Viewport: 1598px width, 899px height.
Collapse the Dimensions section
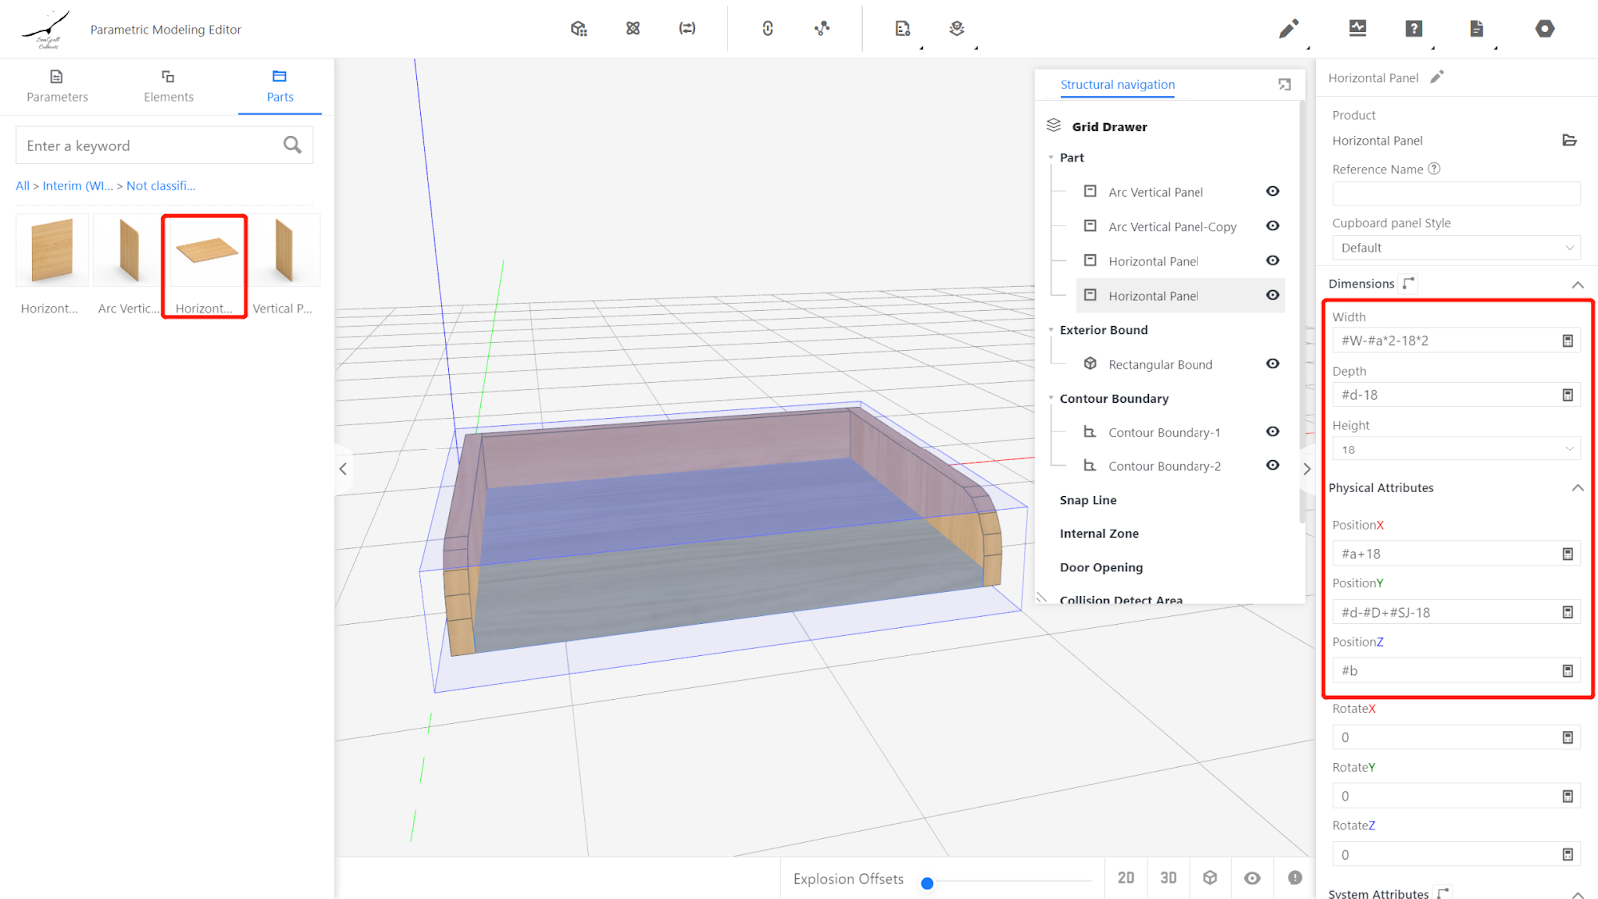[x=1577, y=285]
